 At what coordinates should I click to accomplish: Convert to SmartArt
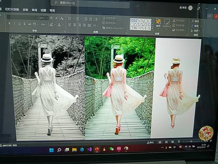click(x=113, y=28)
